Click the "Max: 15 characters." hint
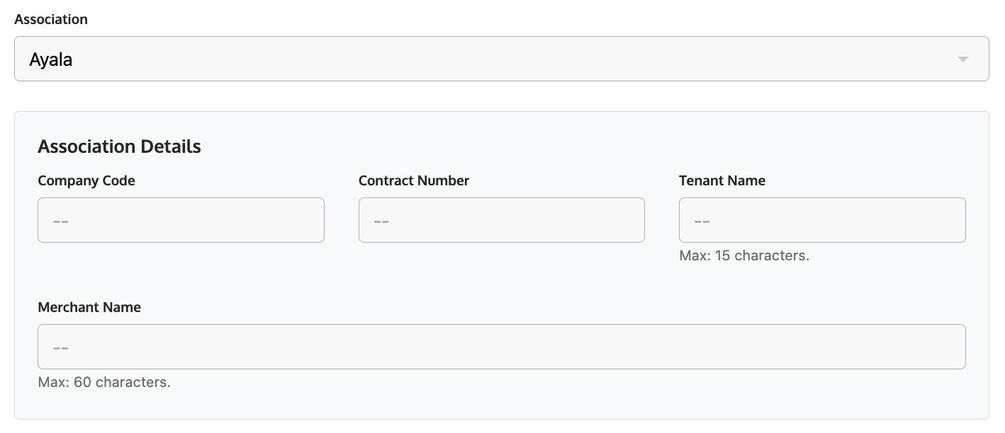Screen dimensions: 1005x433 coord(744,255)
